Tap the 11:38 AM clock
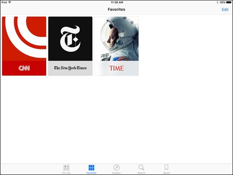 117,2
